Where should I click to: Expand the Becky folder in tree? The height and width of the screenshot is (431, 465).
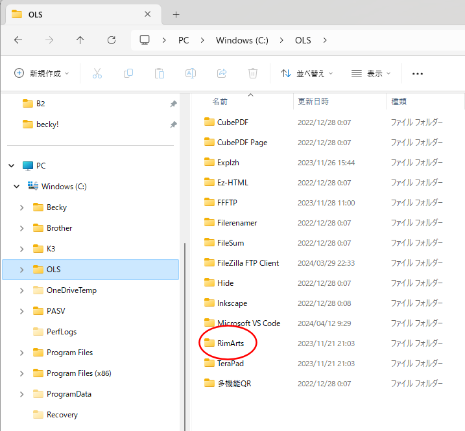(21, 207)
